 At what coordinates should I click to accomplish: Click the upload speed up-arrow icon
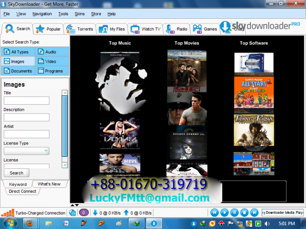(x=126, y=213)
